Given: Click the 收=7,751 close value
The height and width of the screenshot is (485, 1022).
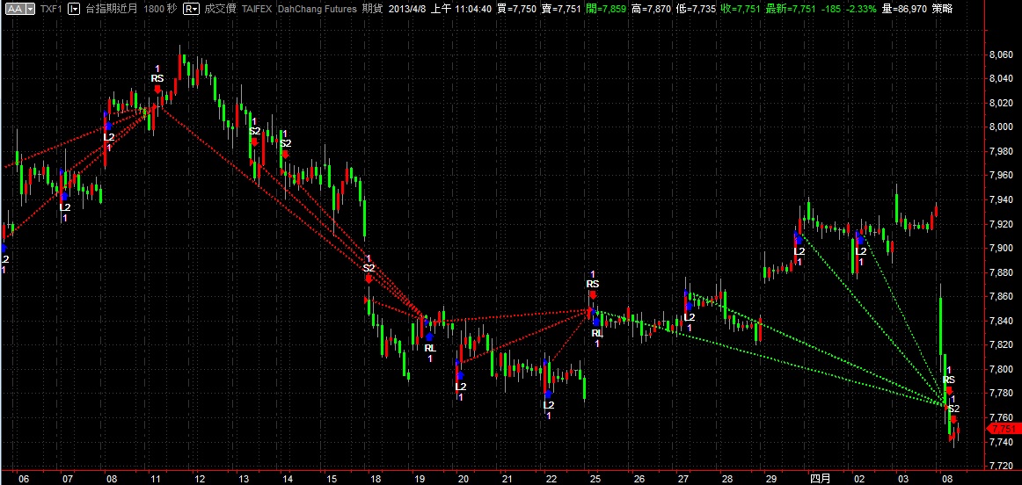Looking at the screenshot, I should pyautogui.click(x=741, y=9).
